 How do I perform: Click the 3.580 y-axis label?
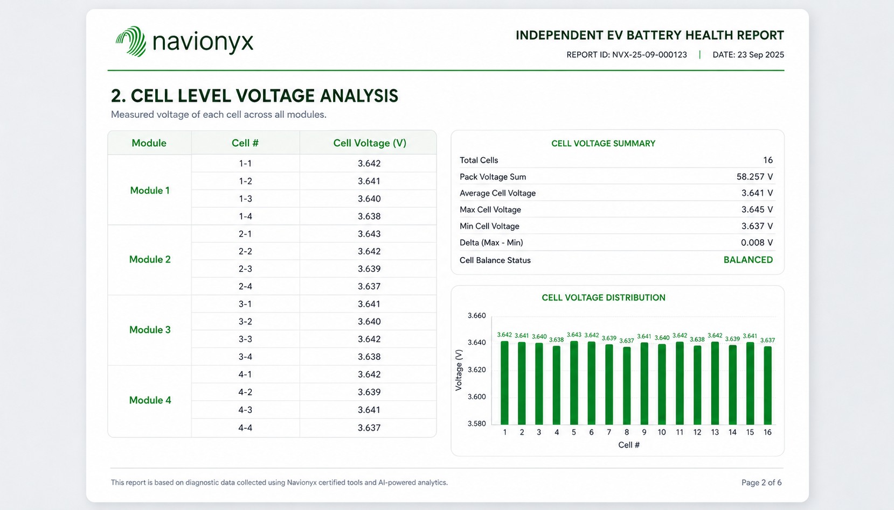(477, 424)
